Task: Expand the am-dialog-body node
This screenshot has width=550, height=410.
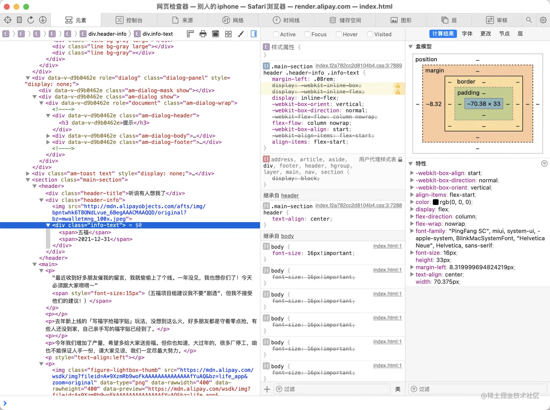Action: tap(48, 136)
